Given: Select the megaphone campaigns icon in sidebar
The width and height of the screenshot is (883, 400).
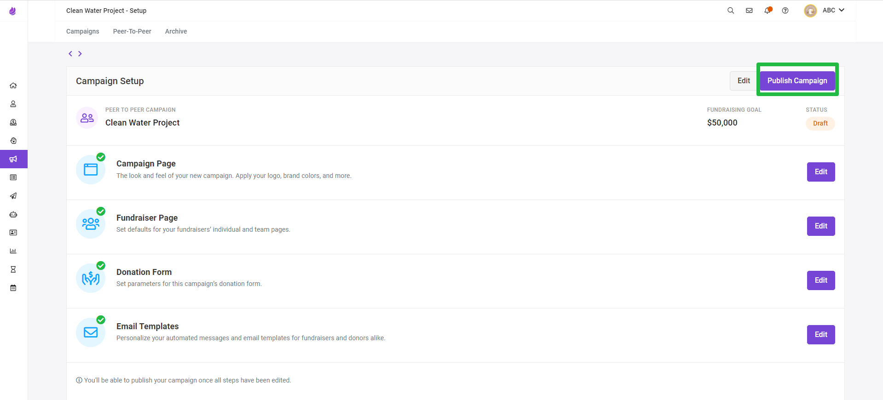Looking at the screenshot, I should pyautogui.click(x=13, y=159).
